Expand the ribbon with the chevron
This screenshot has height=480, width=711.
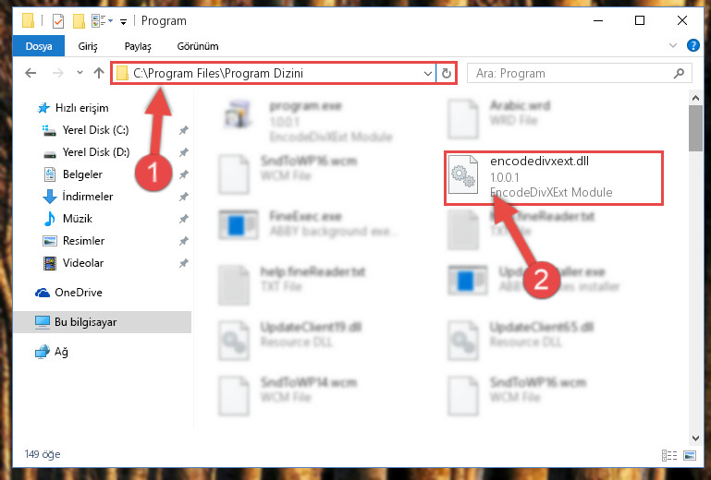tap(673, 46)
